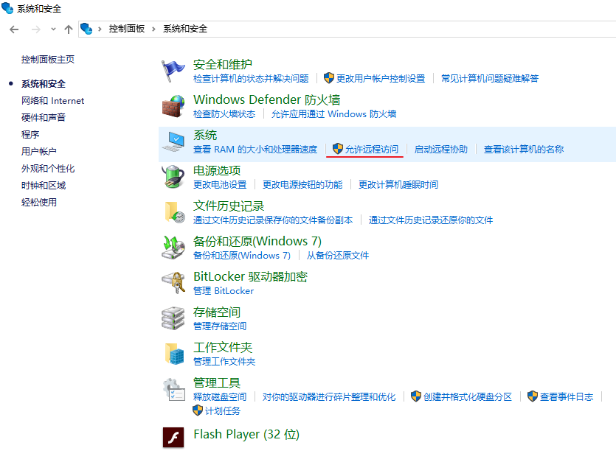This screenshot has height=462, width=616.
Task: Click 计划任务 link
Action: pos(223,411)
